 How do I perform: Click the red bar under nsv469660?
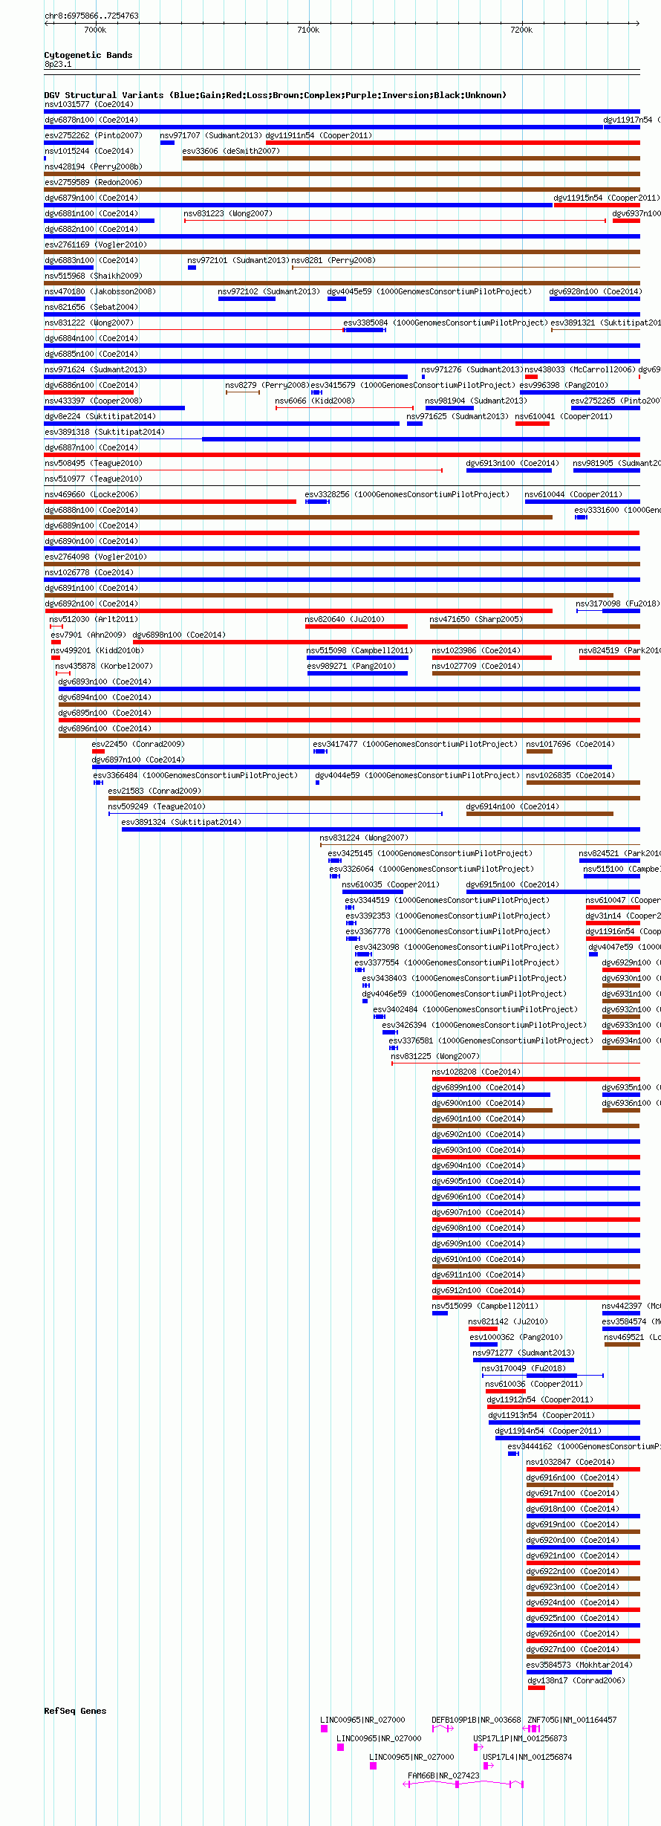(170, 502)
